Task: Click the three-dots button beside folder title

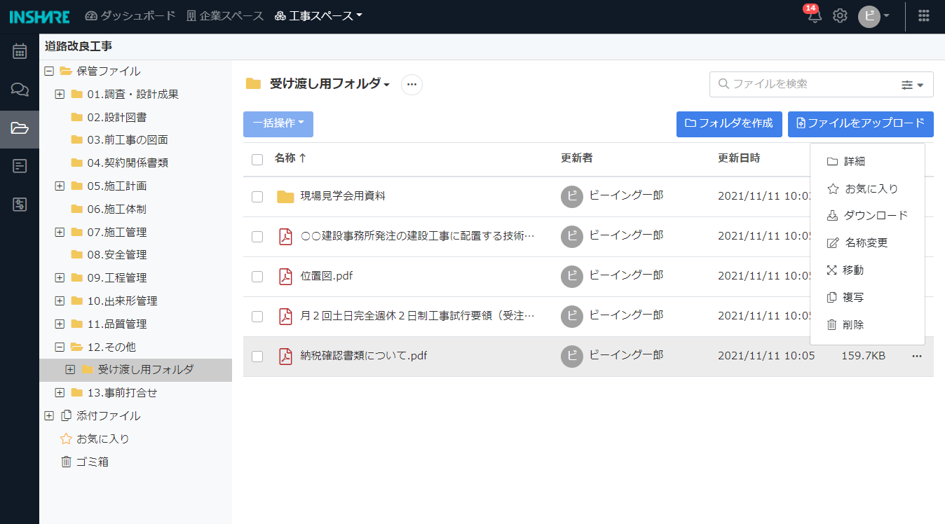Action: pos(412,85)
